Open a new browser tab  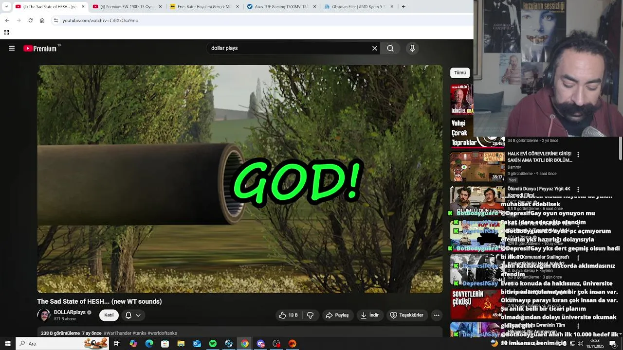click(x=403, y=7)
